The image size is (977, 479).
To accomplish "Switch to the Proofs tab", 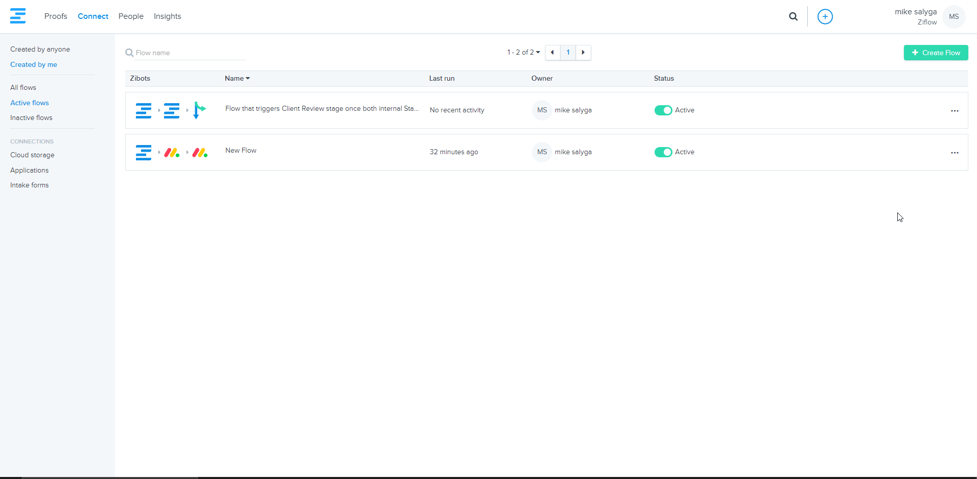I will pyautogui.click(x=56, y=16).
